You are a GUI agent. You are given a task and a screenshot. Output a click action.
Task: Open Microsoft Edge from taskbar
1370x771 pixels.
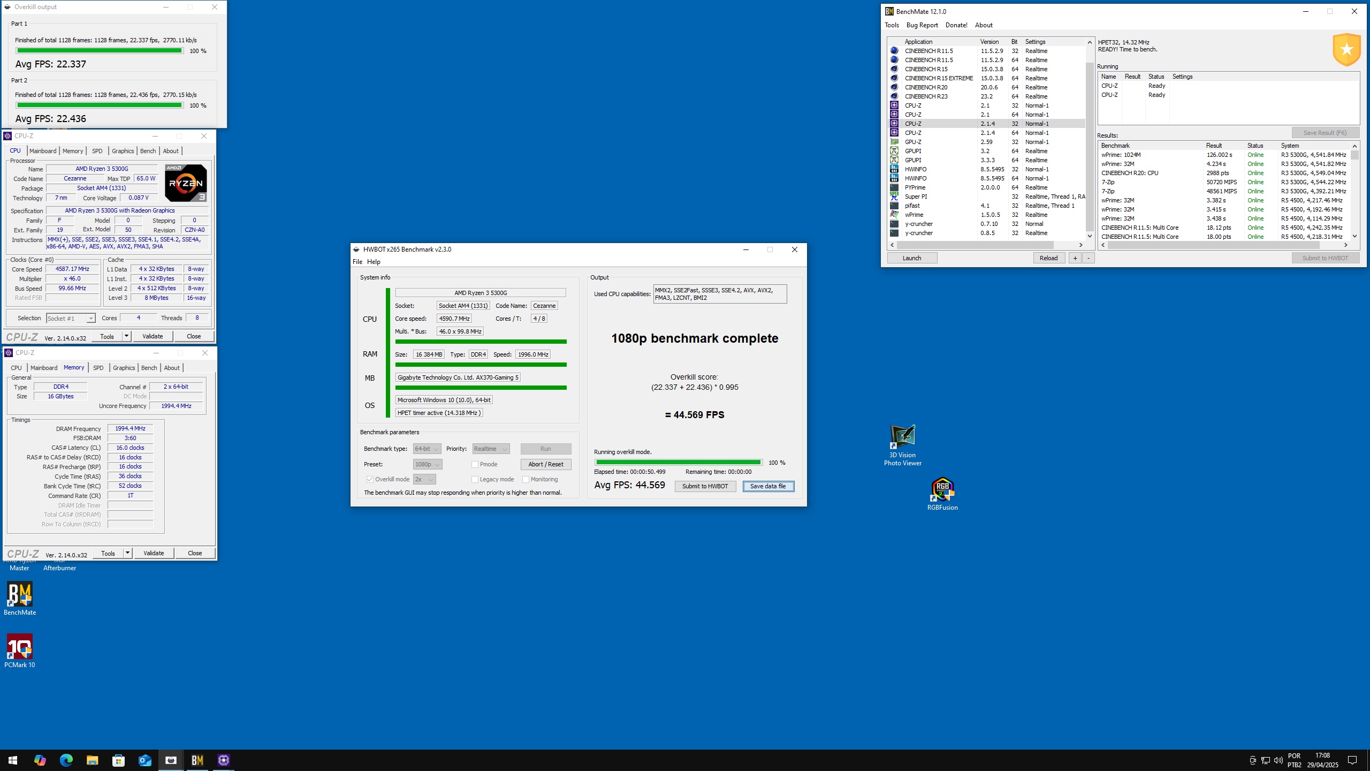pyautogui.click(x=66, y=760)
